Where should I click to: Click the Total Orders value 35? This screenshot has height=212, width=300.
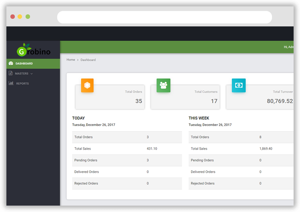pyautogui.click(x=139, y=101)
